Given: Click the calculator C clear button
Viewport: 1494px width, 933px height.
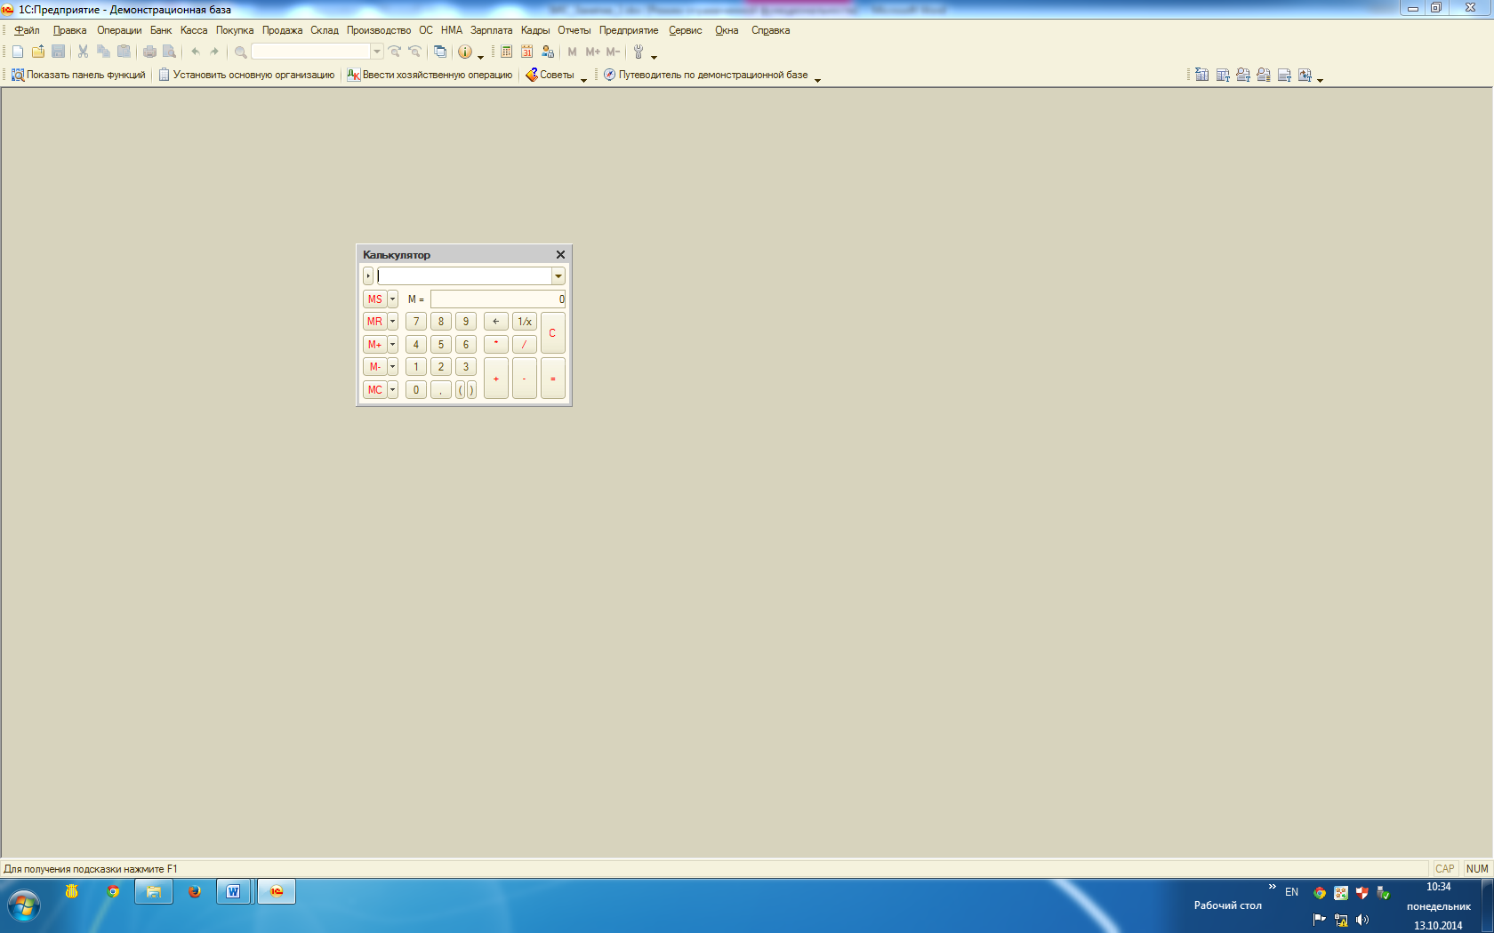Looking at the screenshot, I should tap(552, 333).
